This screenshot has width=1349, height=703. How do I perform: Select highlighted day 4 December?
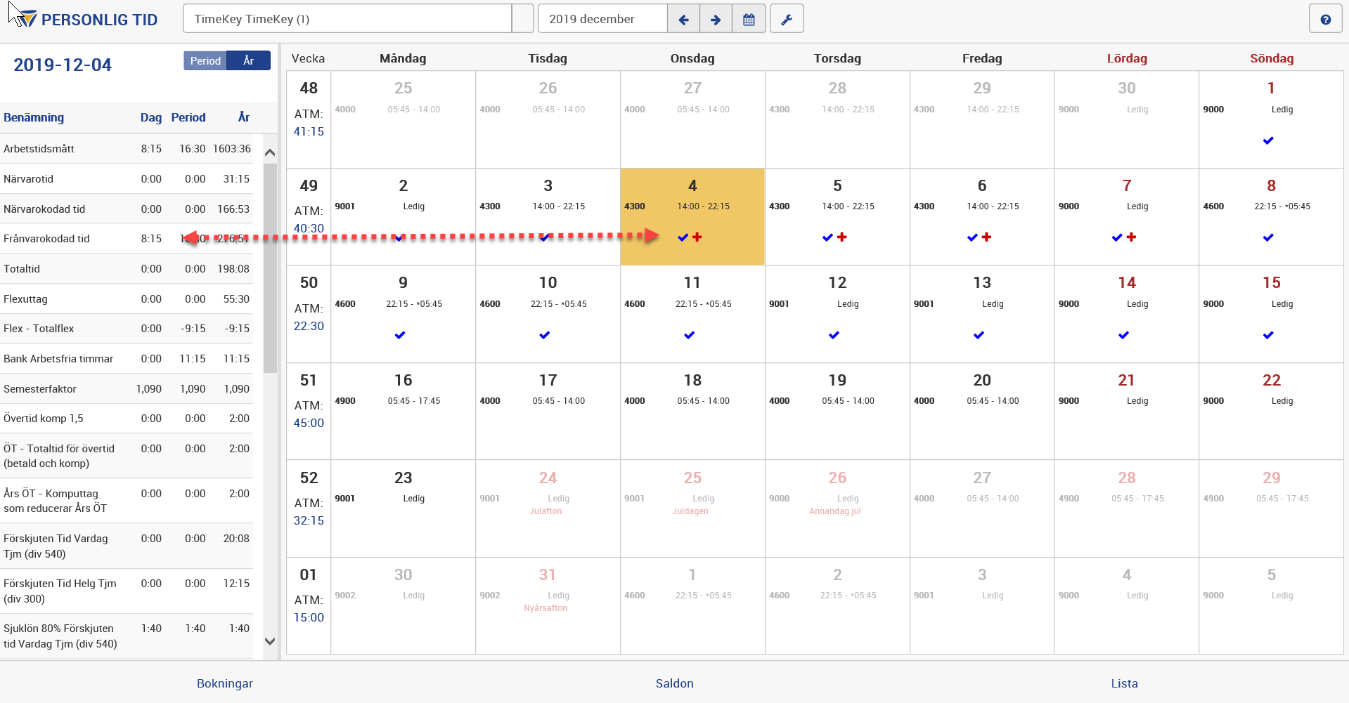coord(692,216)
